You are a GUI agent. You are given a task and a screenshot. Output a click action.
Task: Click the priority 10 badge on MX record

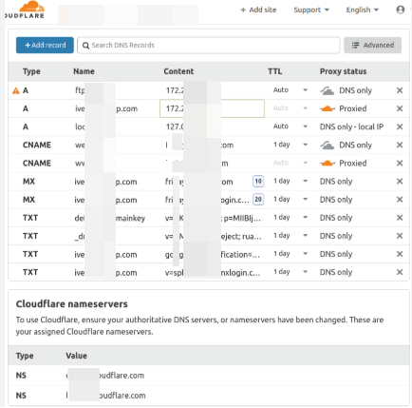click(x=258, y=181)
